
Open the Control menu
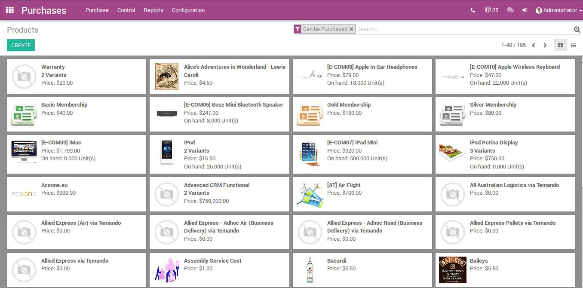click(x=126, y=10)
